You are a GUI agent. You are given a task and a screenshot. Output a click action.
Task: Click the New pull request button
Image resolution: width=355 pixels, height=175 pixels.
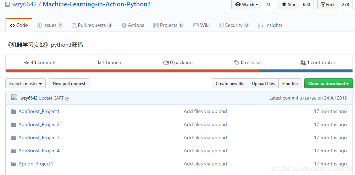click(x=69, y=84)
